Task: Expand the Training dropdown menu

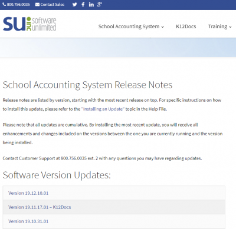Action: (x=220, y=26)
